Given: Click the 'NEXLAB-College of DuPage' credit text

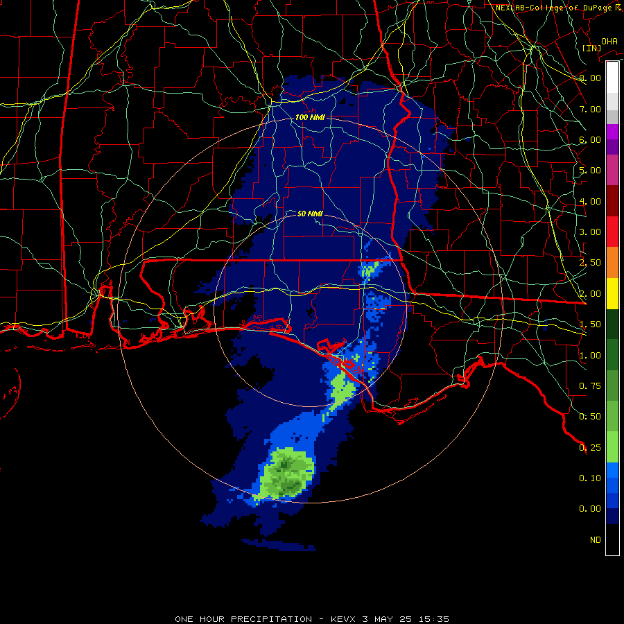Looking at the screenshot, I should click(553, 8).
